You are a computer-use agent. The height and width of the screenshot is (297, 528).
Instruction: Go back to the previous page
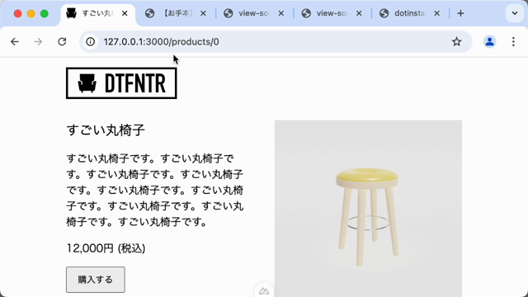pyautogui.click(x=15, y=42)
